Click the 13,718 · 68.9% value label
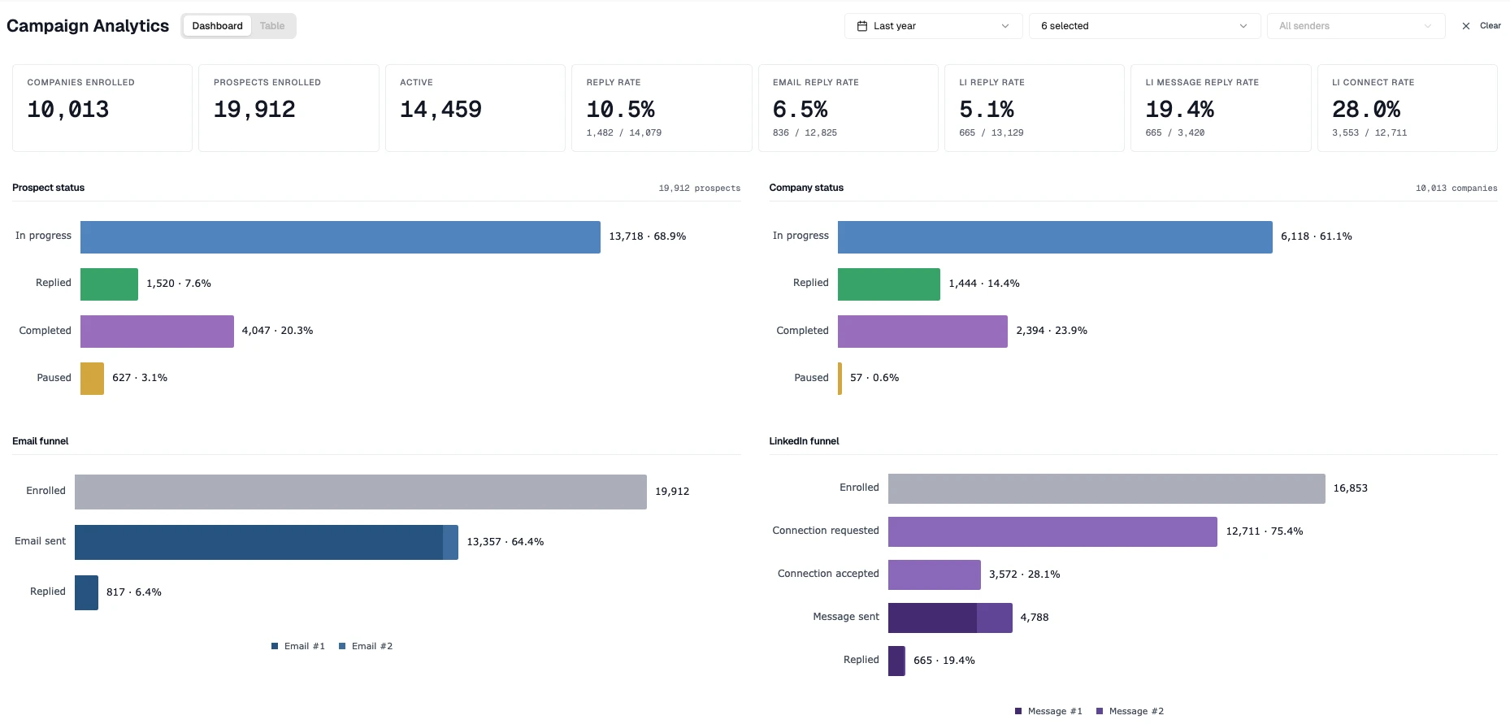This screenshot has width=1510, height=724. pyautogui.click(x=648, y=236)
